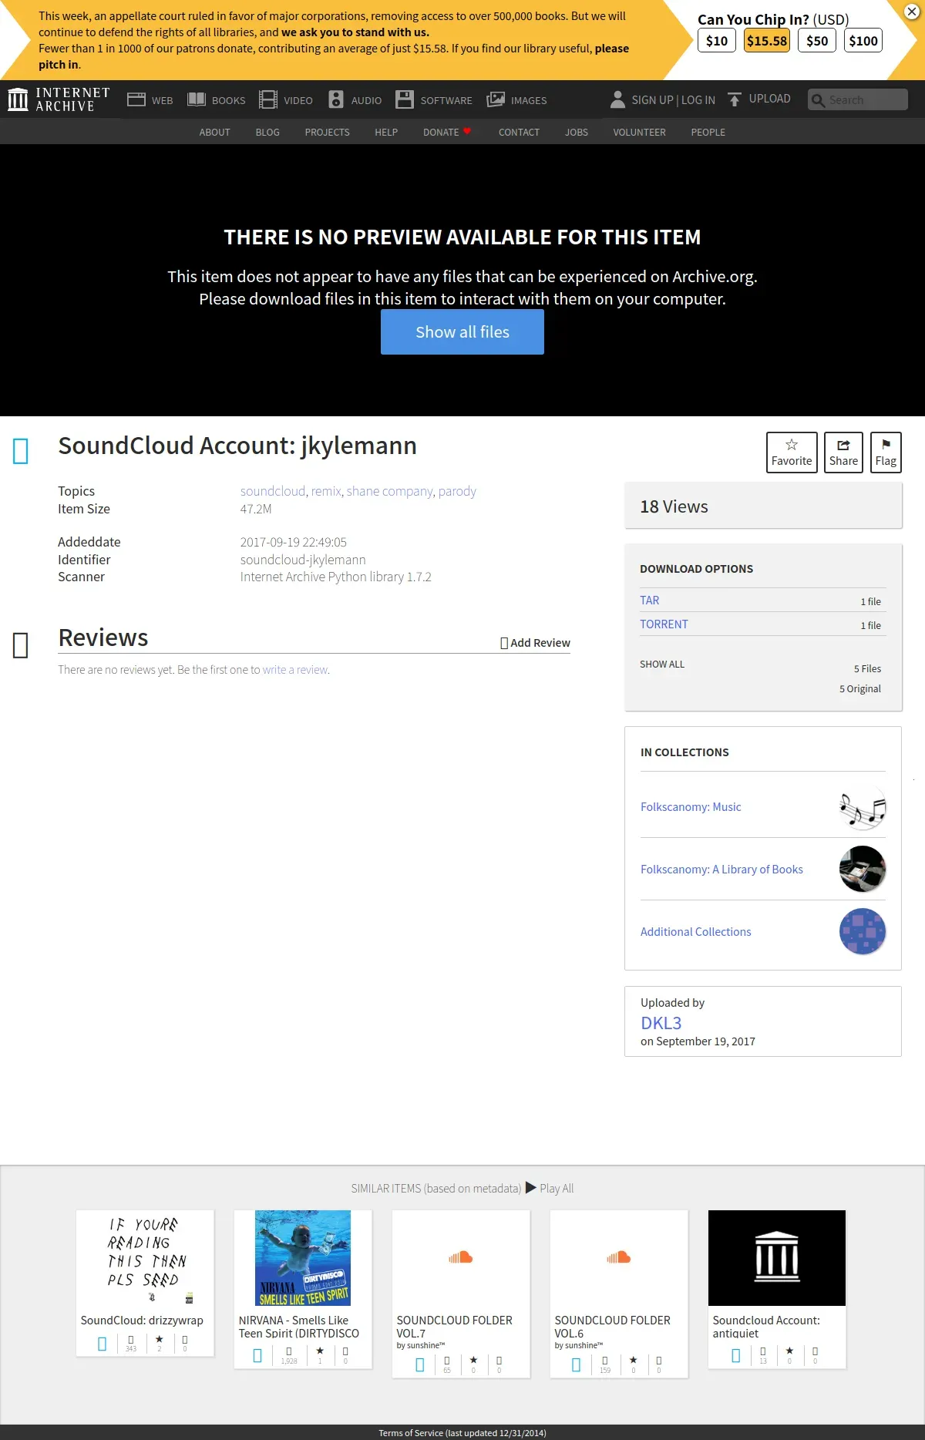Click the Play All triangle icon
925x1440 pixels.
point(531,1188)
